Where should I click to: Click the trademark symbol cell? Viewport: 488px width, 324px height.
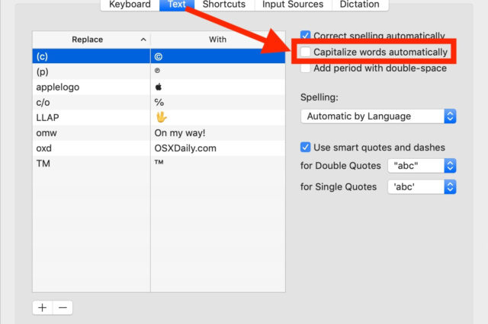coord(159,162)
